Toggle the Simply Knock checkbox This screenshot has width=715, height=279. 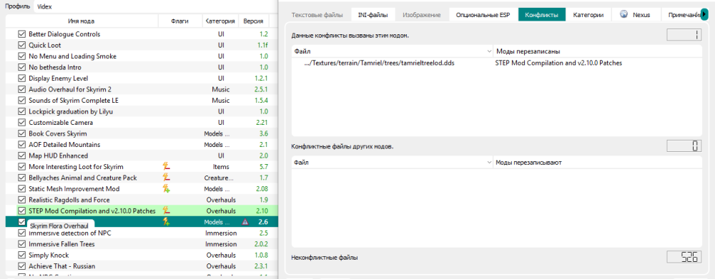click(21, 255)
